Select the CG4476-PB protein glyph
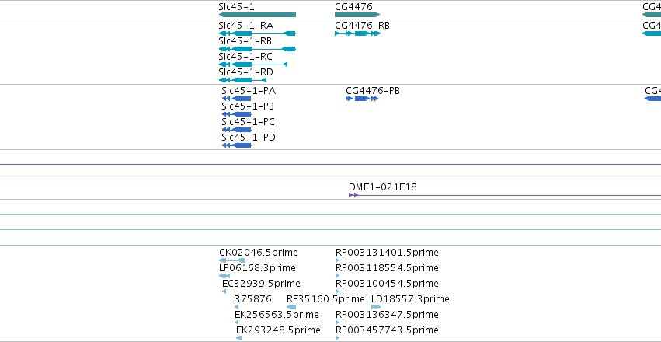 click(362, 99)
